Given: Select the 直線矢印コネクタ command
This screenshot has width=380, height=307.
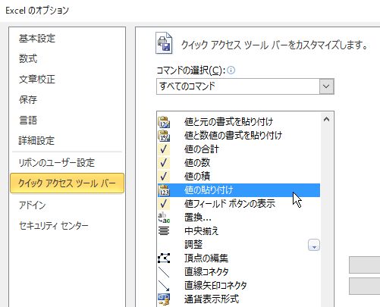Looking at the screenshot, I should 239,286.
